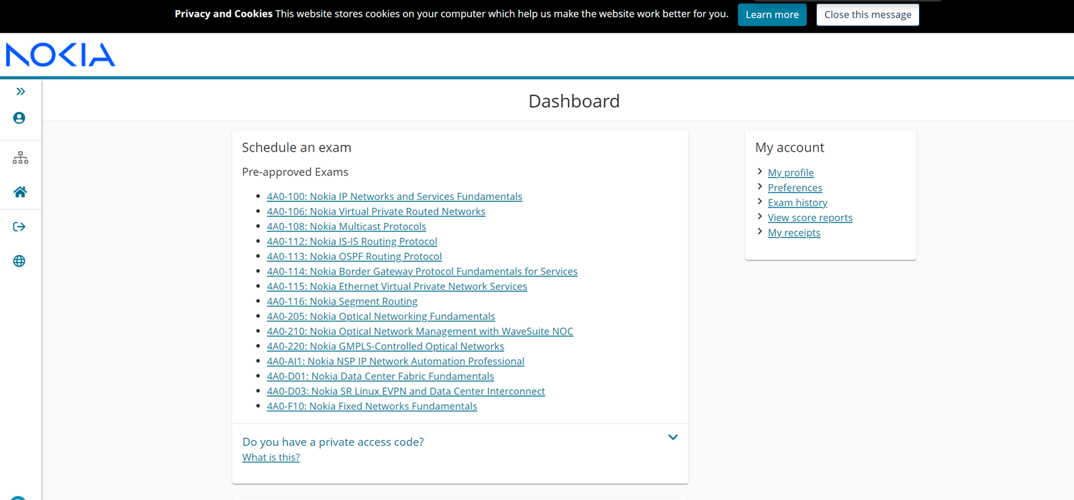Click chevron beside My profile
Image resolution: width=1074 pixels, height=500 pixels.
760,172
